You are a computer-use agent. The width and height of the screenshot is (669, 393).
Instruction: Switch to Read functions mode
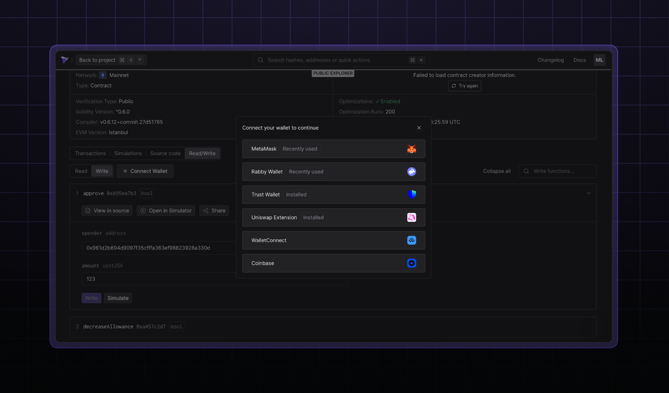coord(81,171)
